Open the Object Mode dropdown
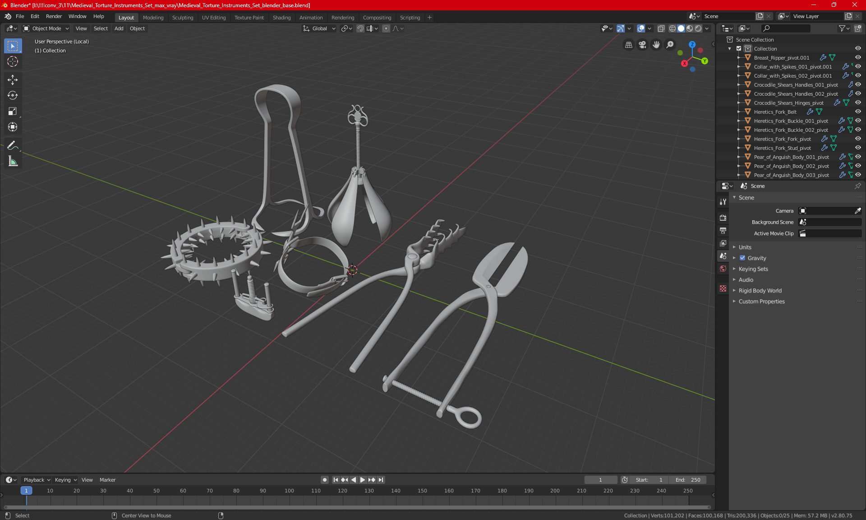The width and height of the screenshot is (866, 520). click(46, 28)
